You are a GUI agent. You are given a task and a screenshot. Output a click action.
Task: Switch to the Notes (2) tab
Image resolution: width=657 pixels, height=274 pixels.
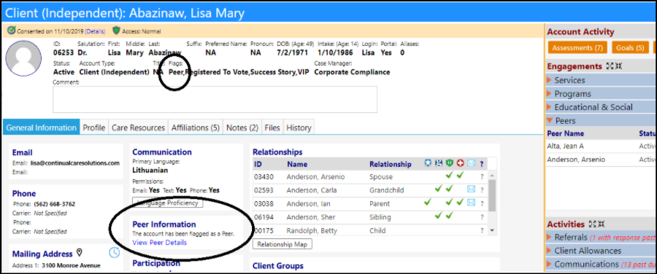[242, 128]
